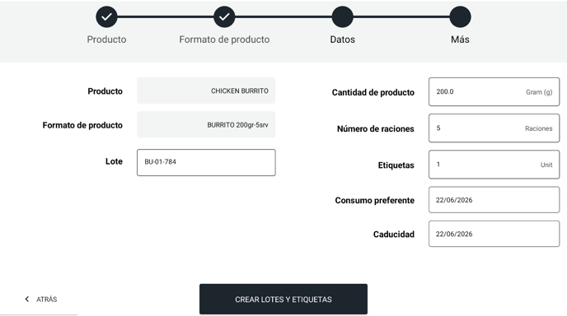Go to the Producto step label
The image size is (567, 316).
click(x=106, y=39)
